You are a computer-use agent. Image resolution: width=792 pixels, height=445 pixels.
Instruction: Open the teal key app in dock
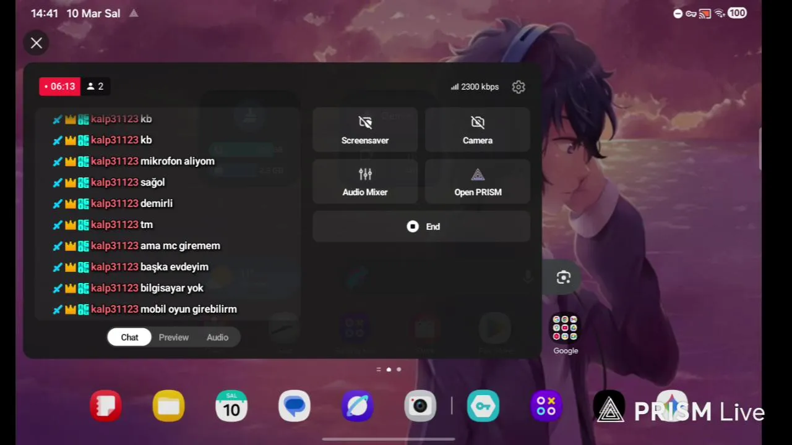point(483,406)
